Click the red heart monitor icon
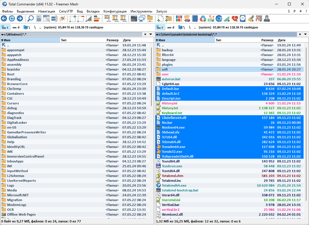 click(235, 19)
